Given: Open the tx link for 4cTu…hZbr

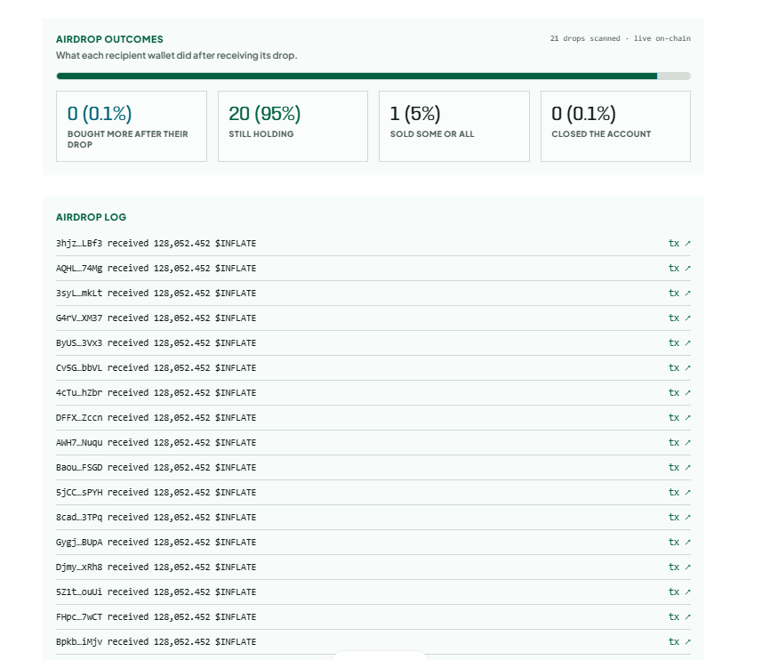Looking at the screenshot, I should (679, 392).
